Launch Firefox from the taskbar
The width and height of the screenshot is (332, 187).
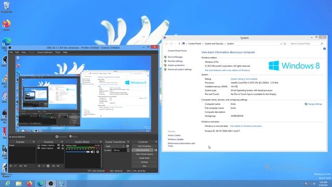pos(30,183)
